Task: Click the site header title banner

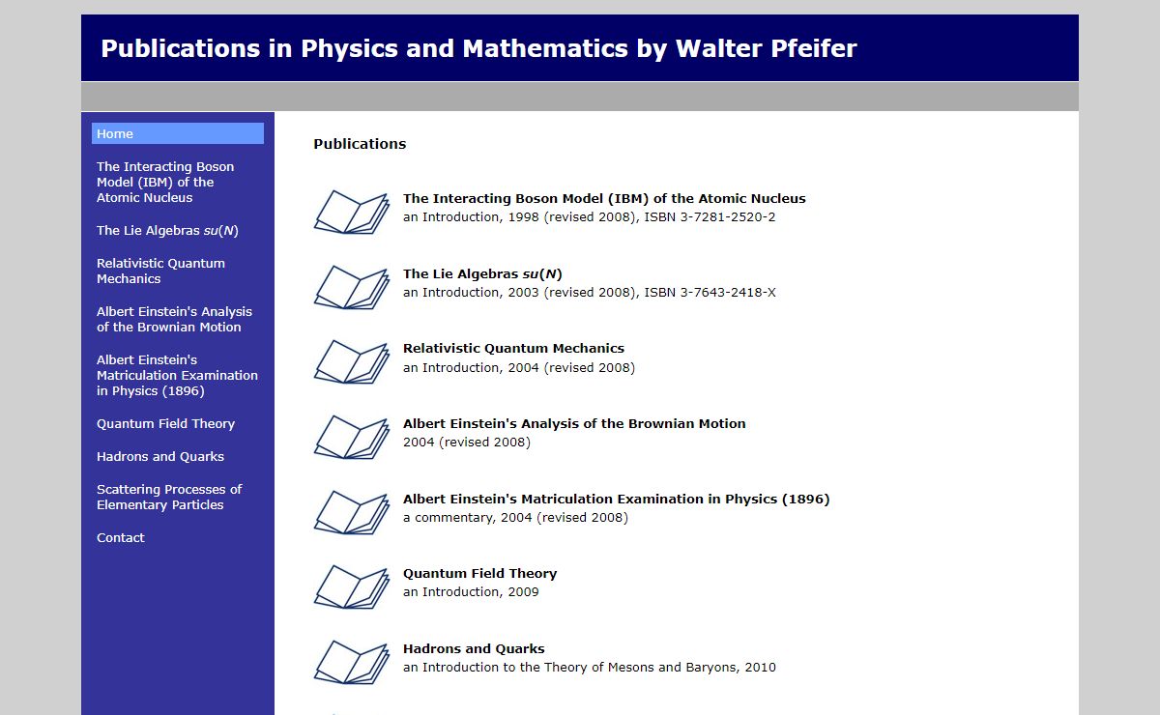Action: tap(478, 48)
